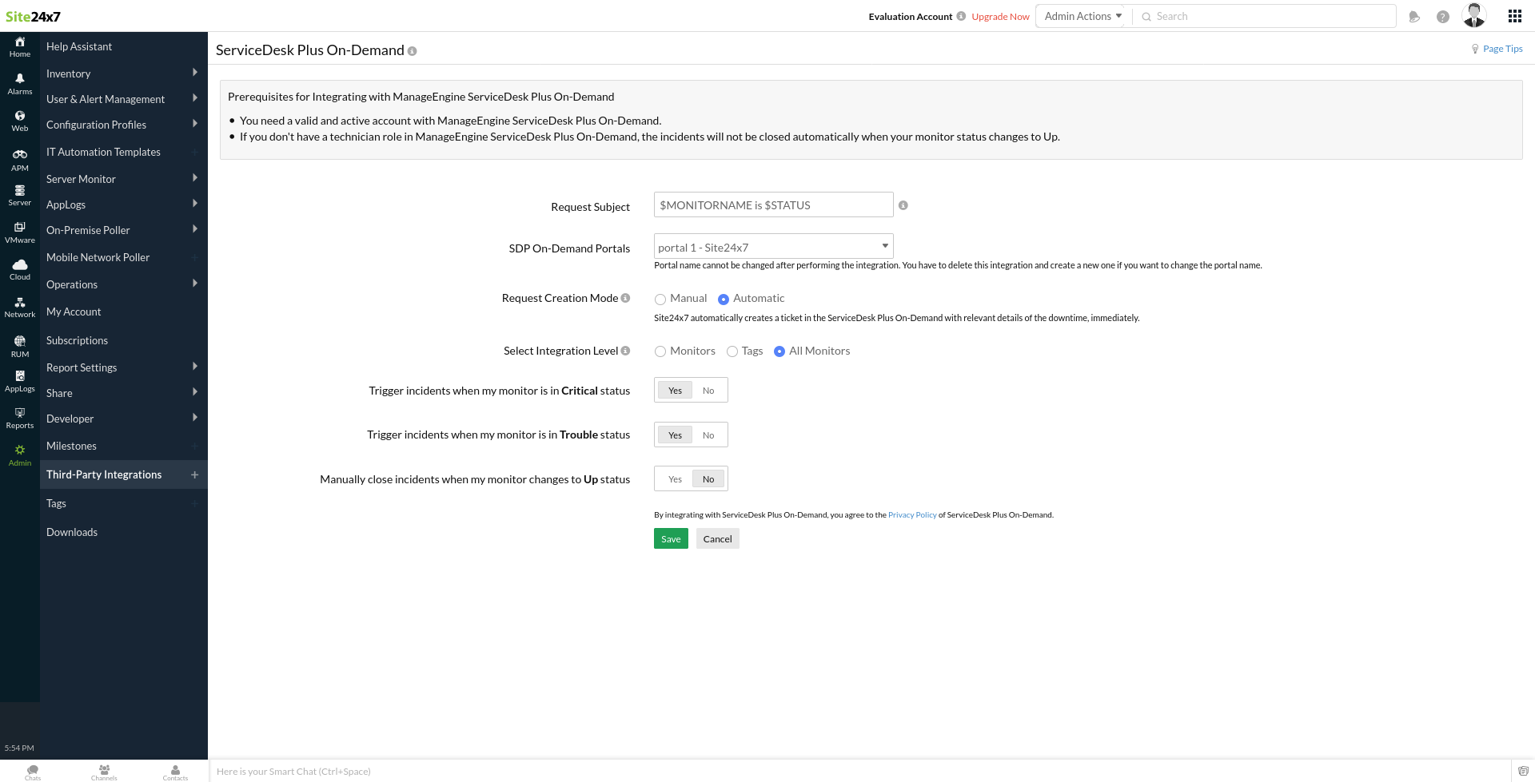Set manual close on Up status to Yes
Viewport: 1535px width, 782px height.
(x=675, y=479)
